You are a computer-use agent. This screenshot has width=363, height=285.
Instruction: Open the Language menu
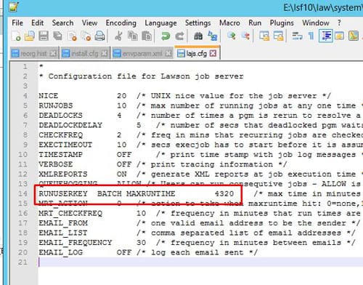[x=160, y=23]
